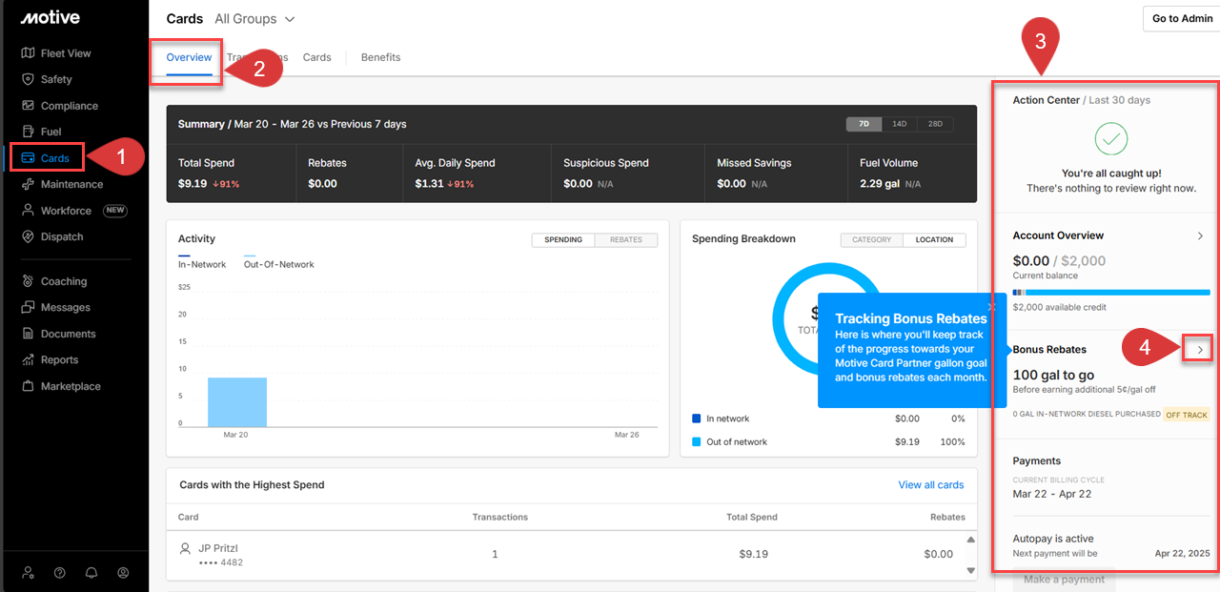This screenshot has width=1220, height=592.
Task: Click the current balance credit bar
Action: tap(1111, 293)
